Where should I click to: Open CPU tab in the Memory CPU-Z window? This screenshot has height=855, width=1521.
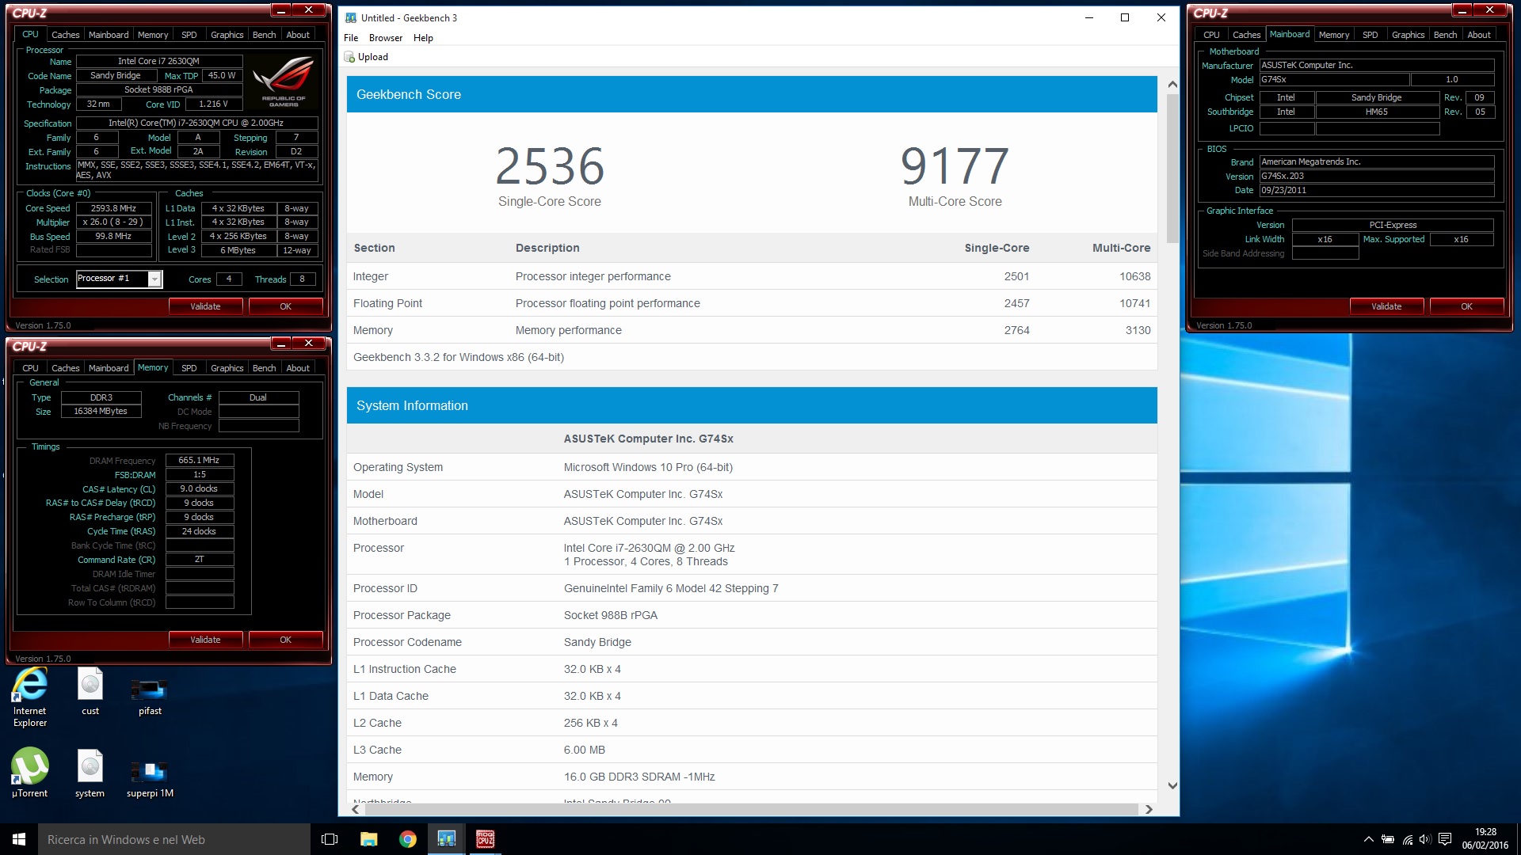(x=30, y=368)
